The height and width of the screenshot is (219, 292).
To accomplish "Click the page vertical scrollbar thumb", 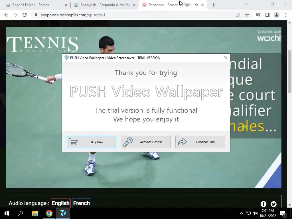I will tap(289, 71).
